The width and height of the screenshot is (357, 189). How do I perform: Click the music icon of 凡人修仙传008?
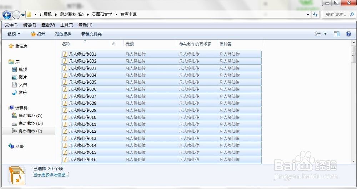65,103
